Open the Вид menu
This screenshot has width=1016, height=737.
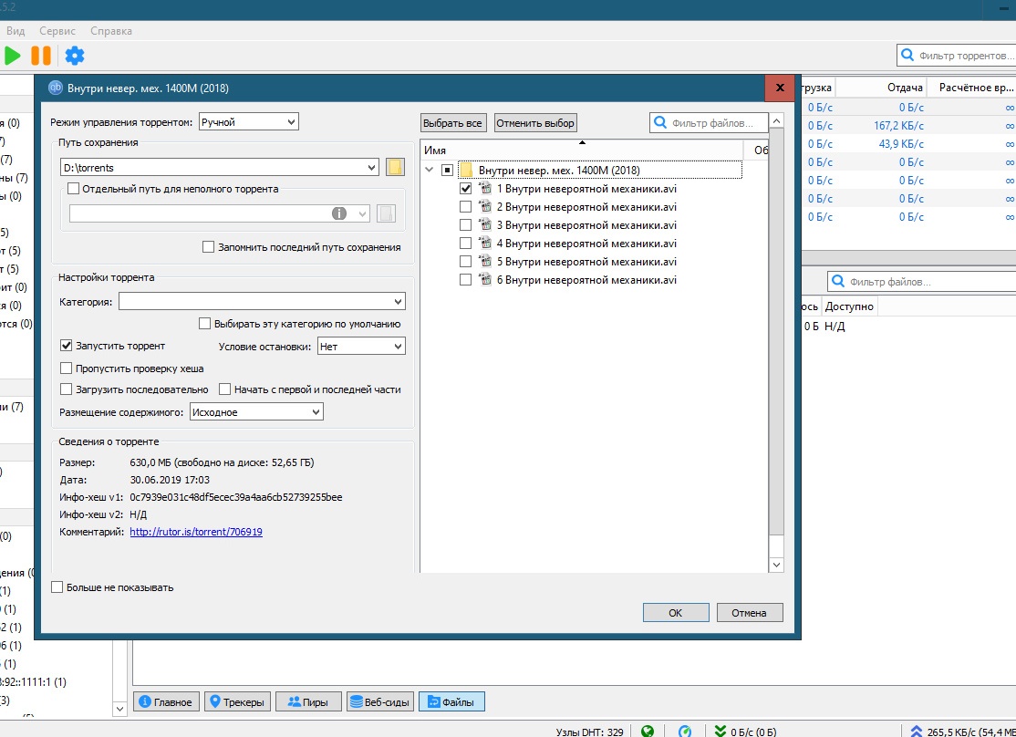[x=16, y=30]
